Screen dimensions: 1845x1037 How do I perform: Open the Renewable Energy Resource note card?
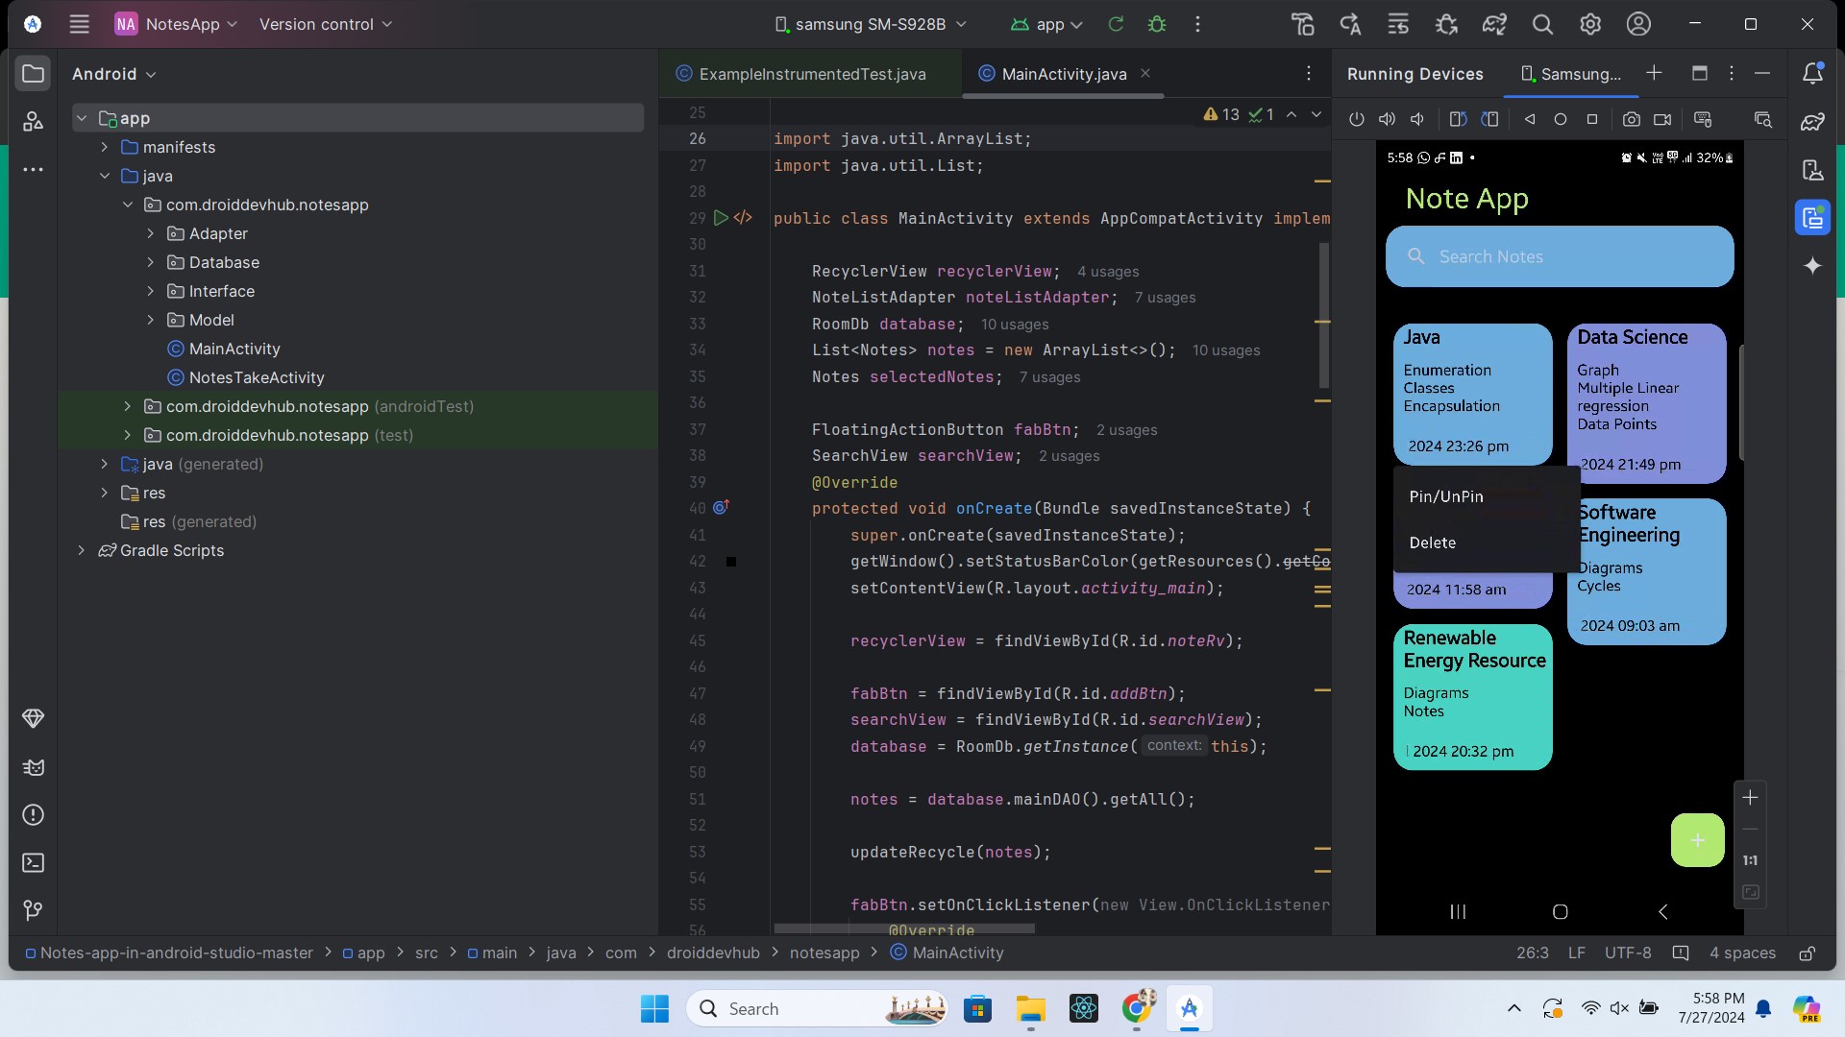1472,696
